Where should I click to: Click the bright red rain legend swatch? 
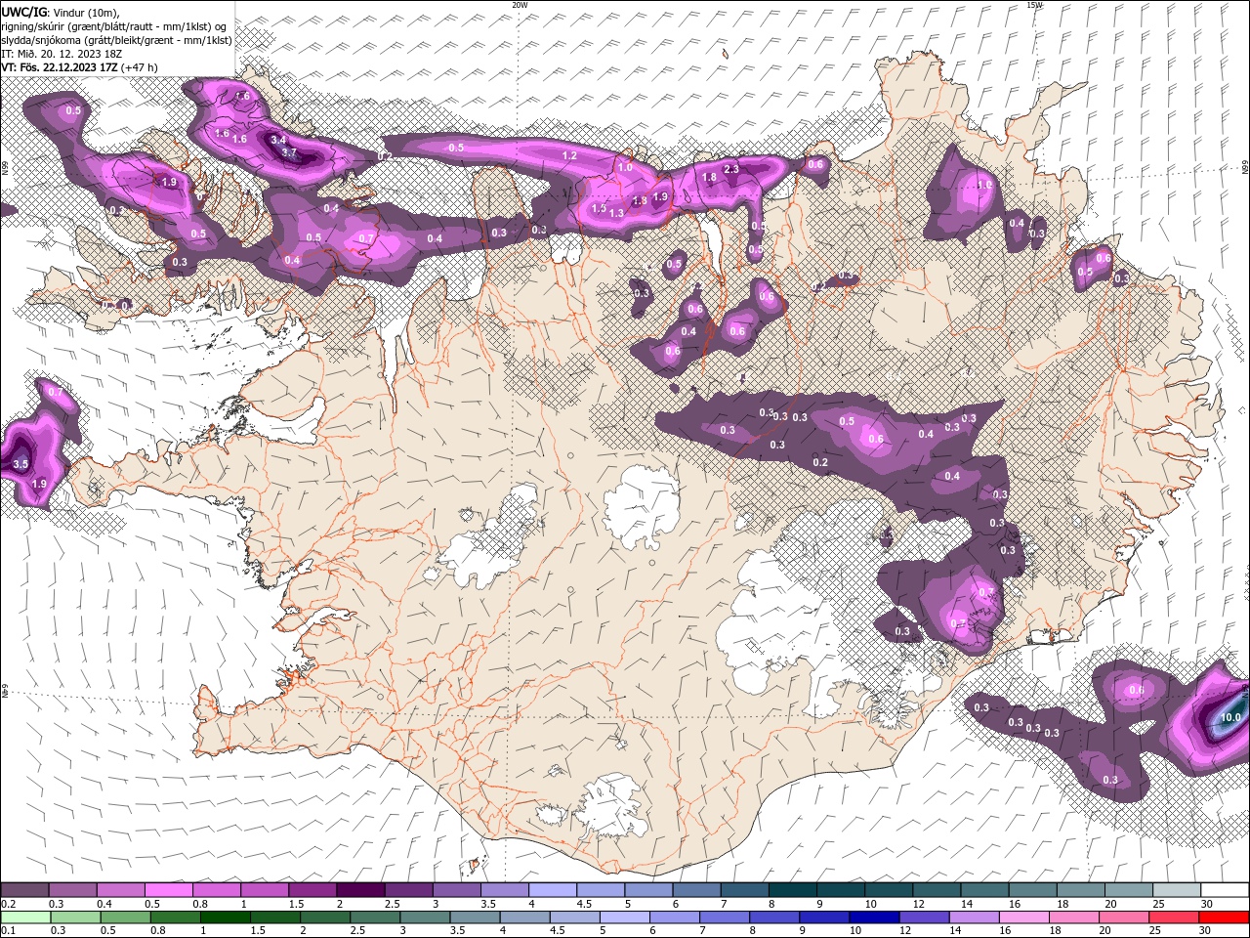[1226, 917]
